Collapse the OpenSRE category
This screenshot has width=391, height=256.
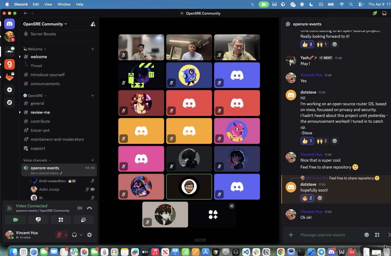35,95
